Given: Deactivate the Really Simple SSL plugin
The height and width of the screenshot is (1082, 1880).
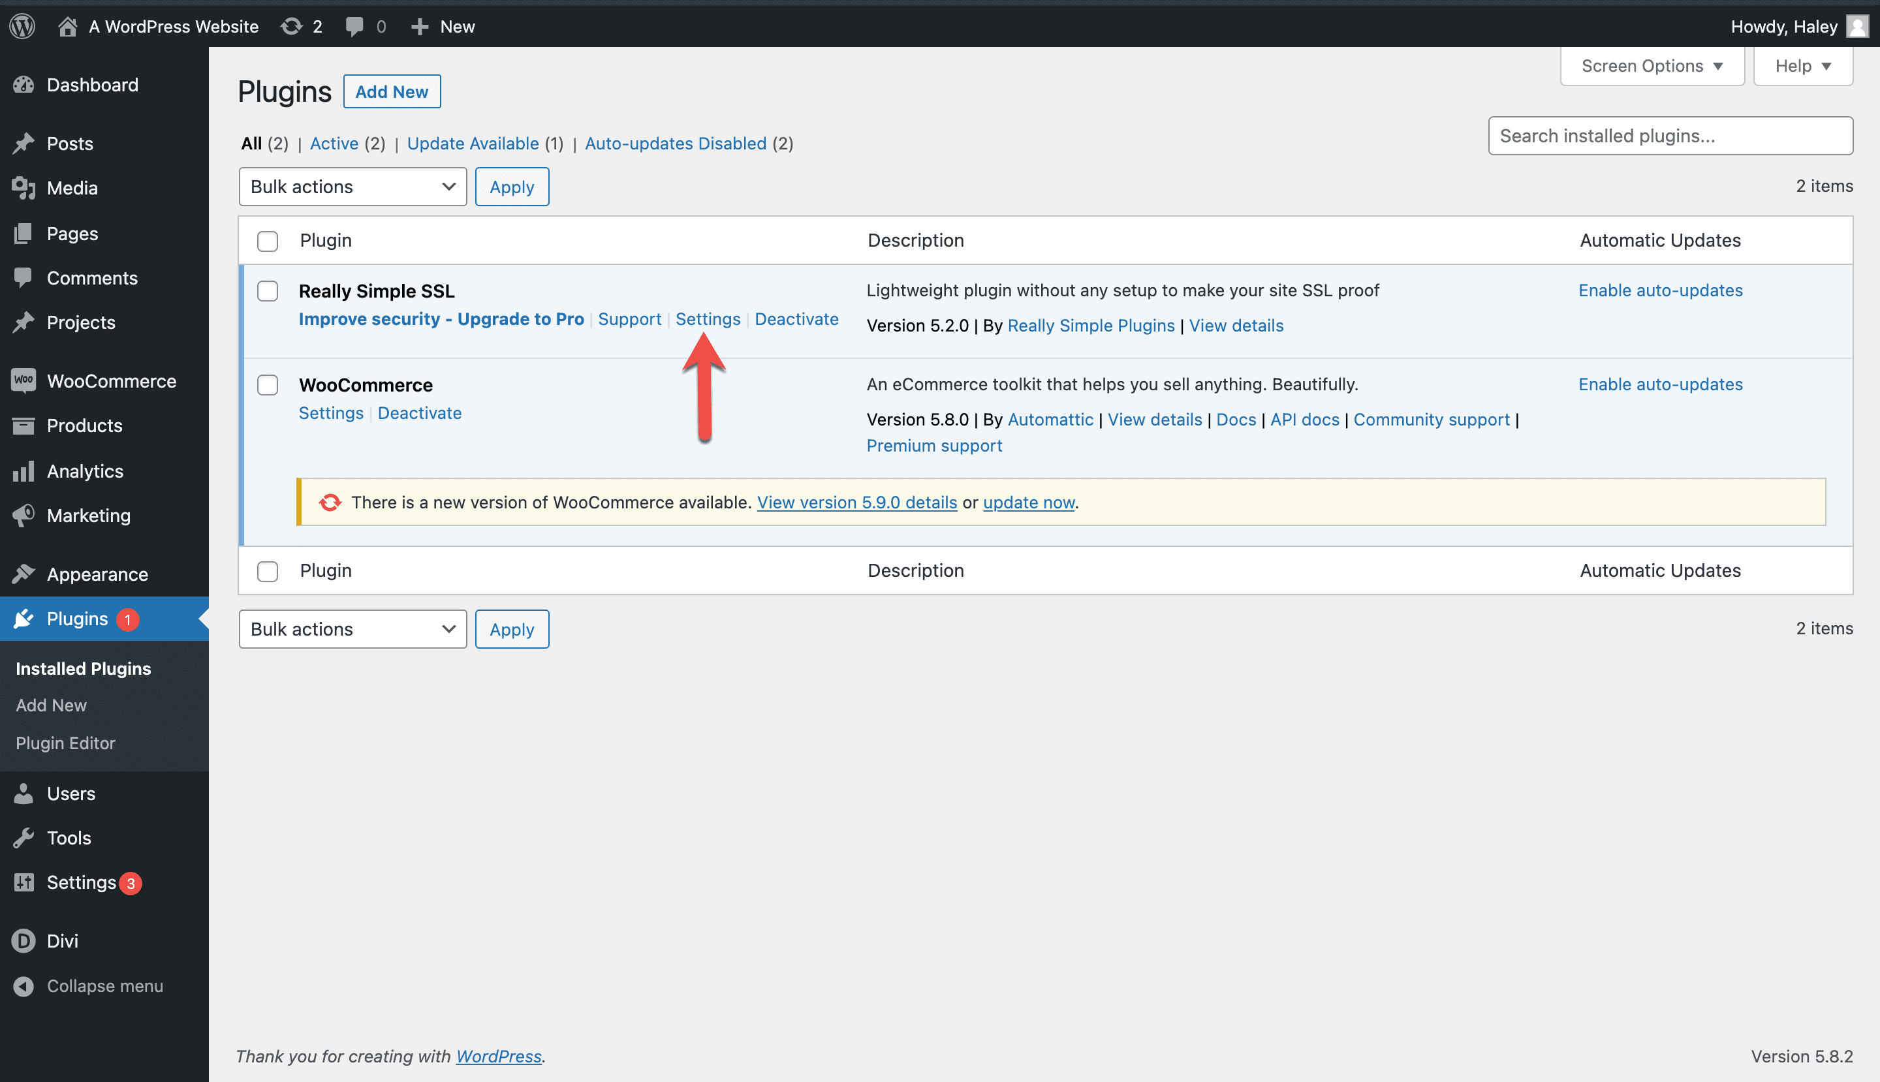Looking at the screenshot, I should (x=796, y=319).
